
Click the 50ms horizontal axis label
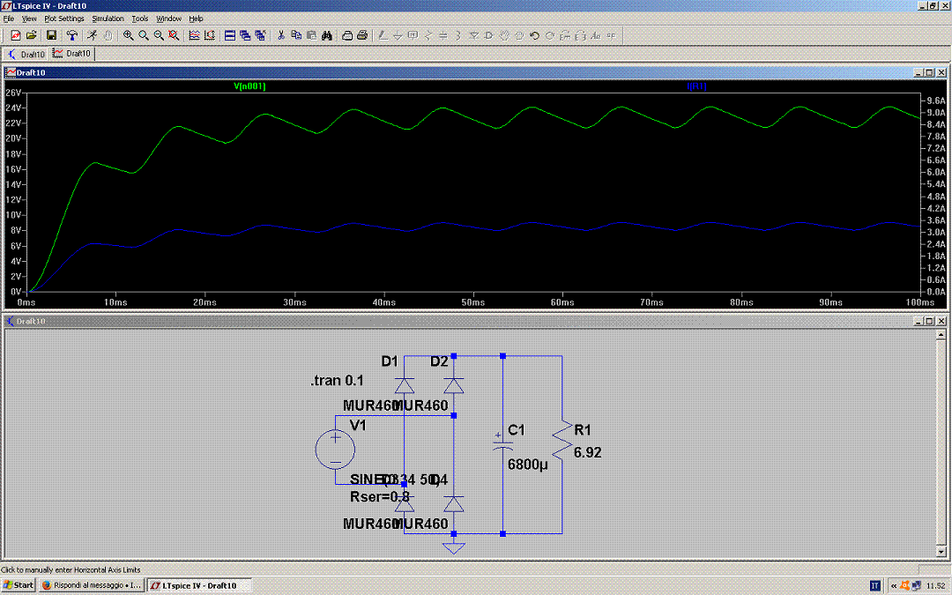point(473,302)
